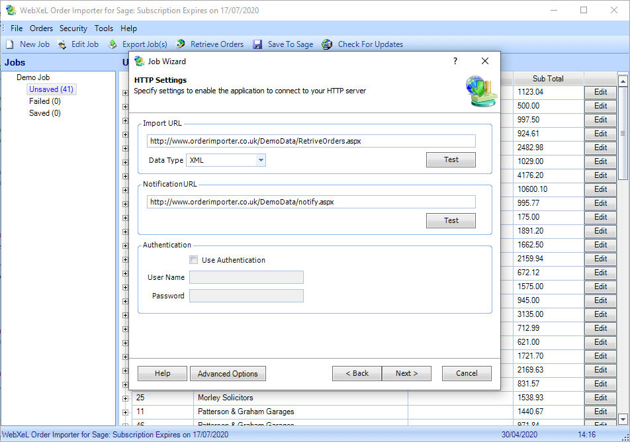Viewport: 630px width, 442px height.
Task: Click the 4176.20 sub total cell
Action: tap(548, 175)
